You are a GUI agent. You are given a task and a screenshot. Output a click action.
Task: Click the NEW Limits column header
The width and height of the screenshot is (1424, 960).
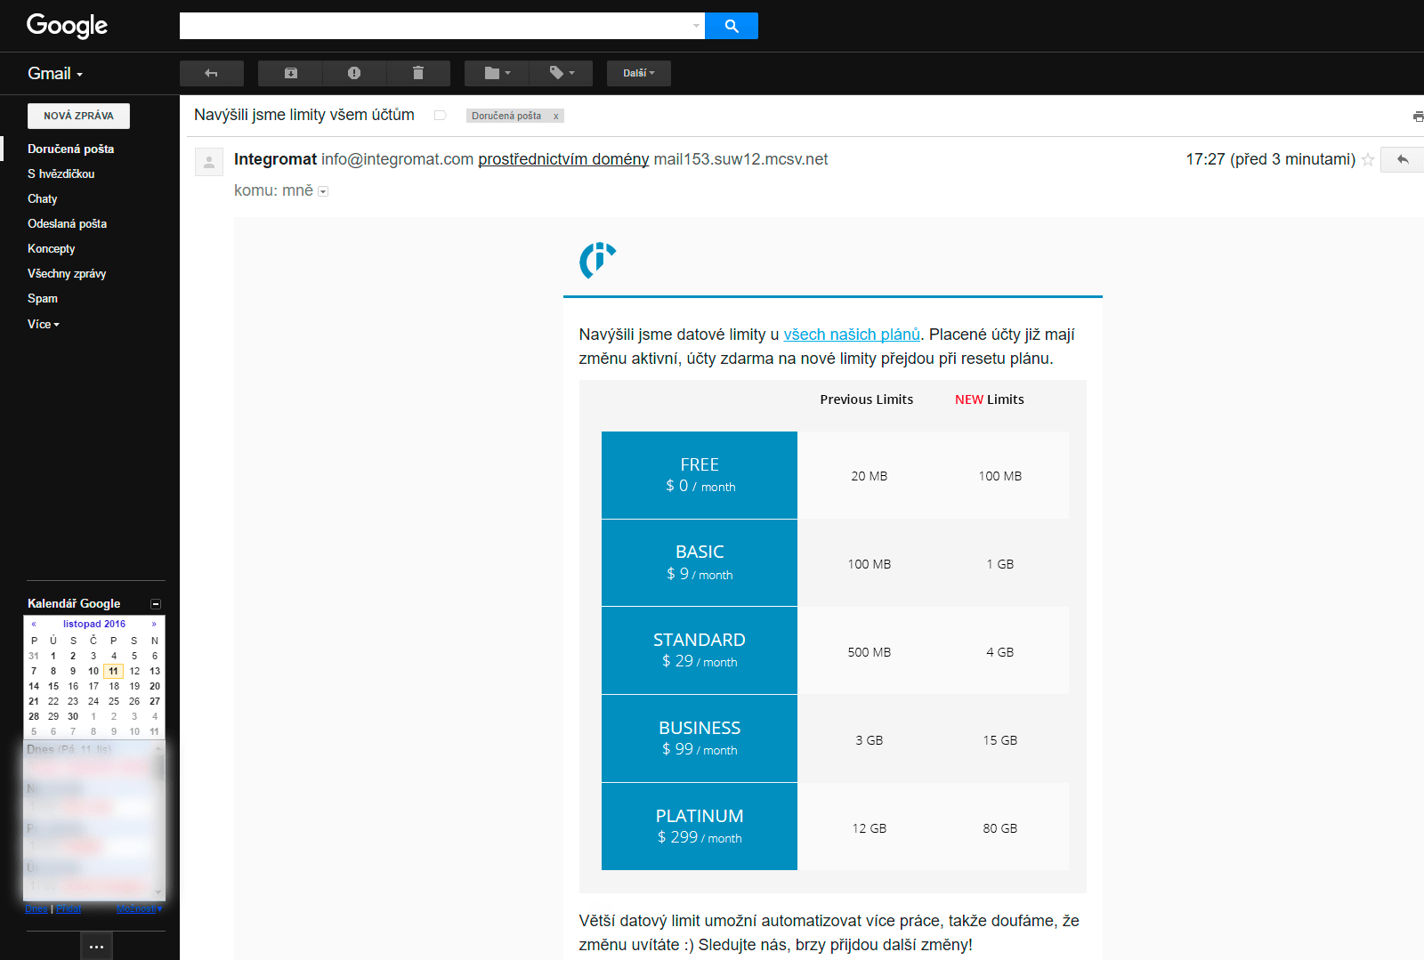[x=990, y=399]
